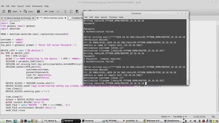Open gedit View menu
This screenshot has width=219, height=123.
[13, 6]
